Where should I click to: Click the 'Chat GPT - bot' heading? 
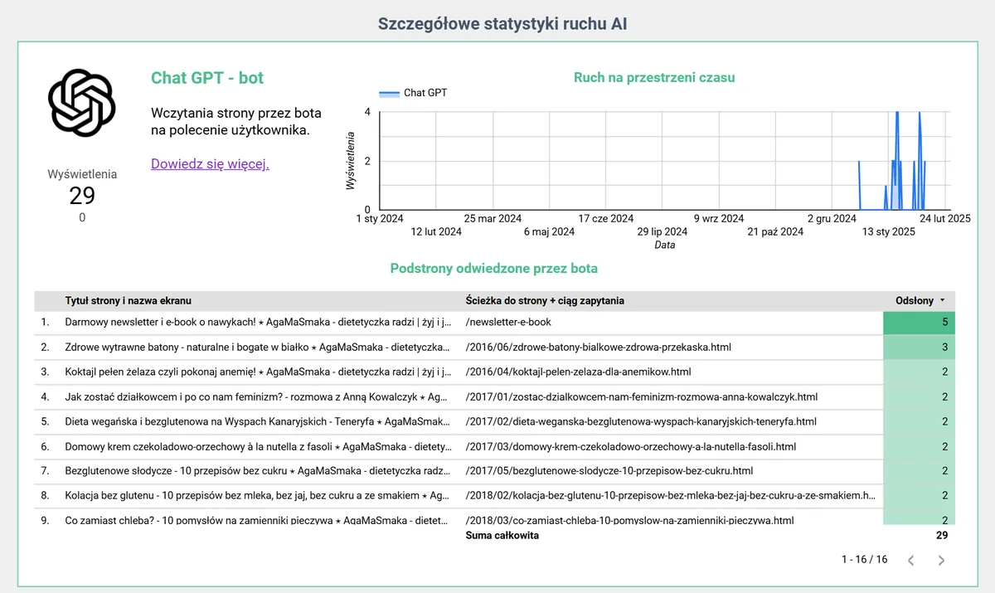207,78
